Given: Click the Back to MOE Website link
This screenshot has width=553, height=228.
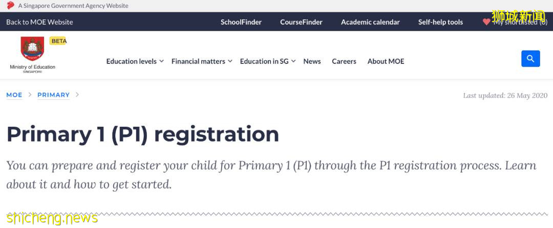Looking at the screenshot, I should pos(39,22).
